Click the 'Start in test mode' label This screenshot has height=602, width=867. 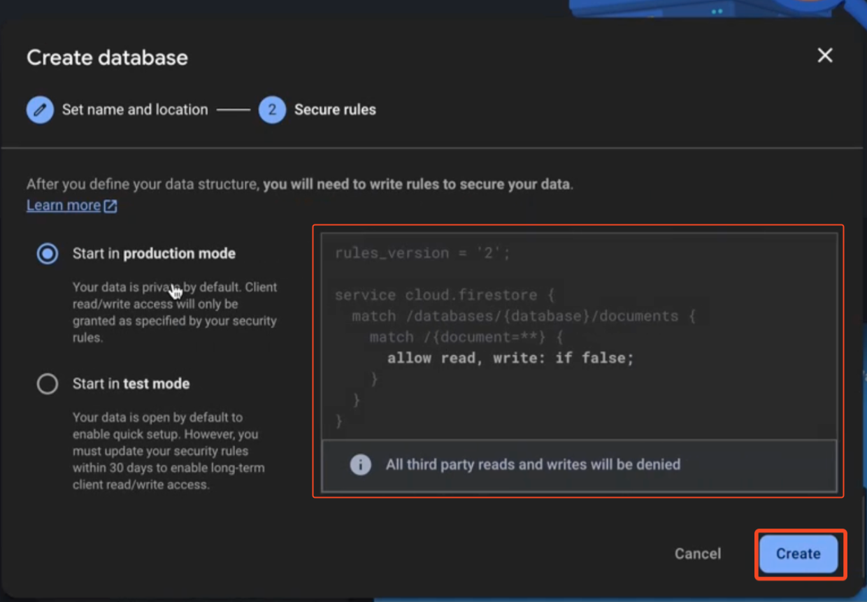pyautogui.click(x=131, y=384)
